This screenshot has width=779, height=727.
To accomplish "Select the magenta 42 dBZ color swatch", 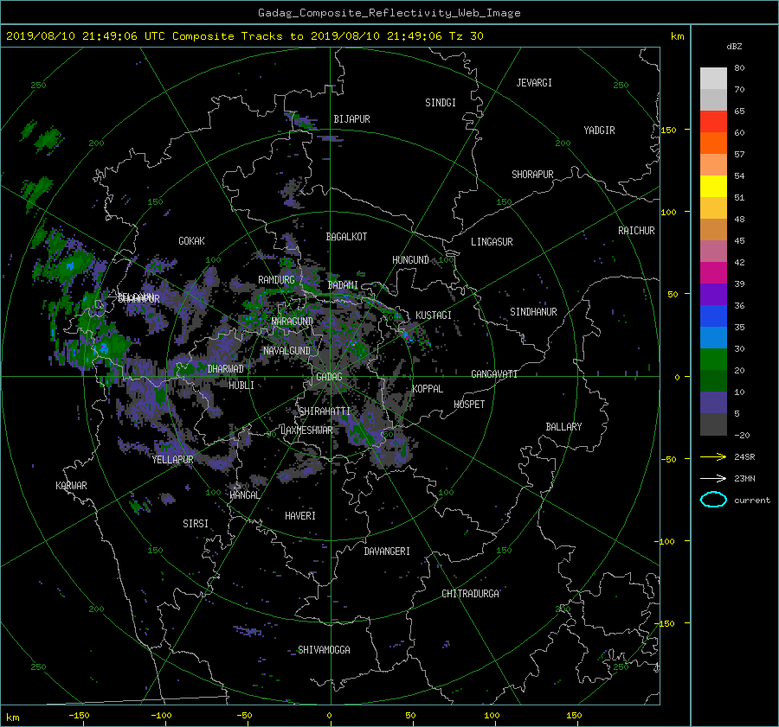I will click(713, 272).
